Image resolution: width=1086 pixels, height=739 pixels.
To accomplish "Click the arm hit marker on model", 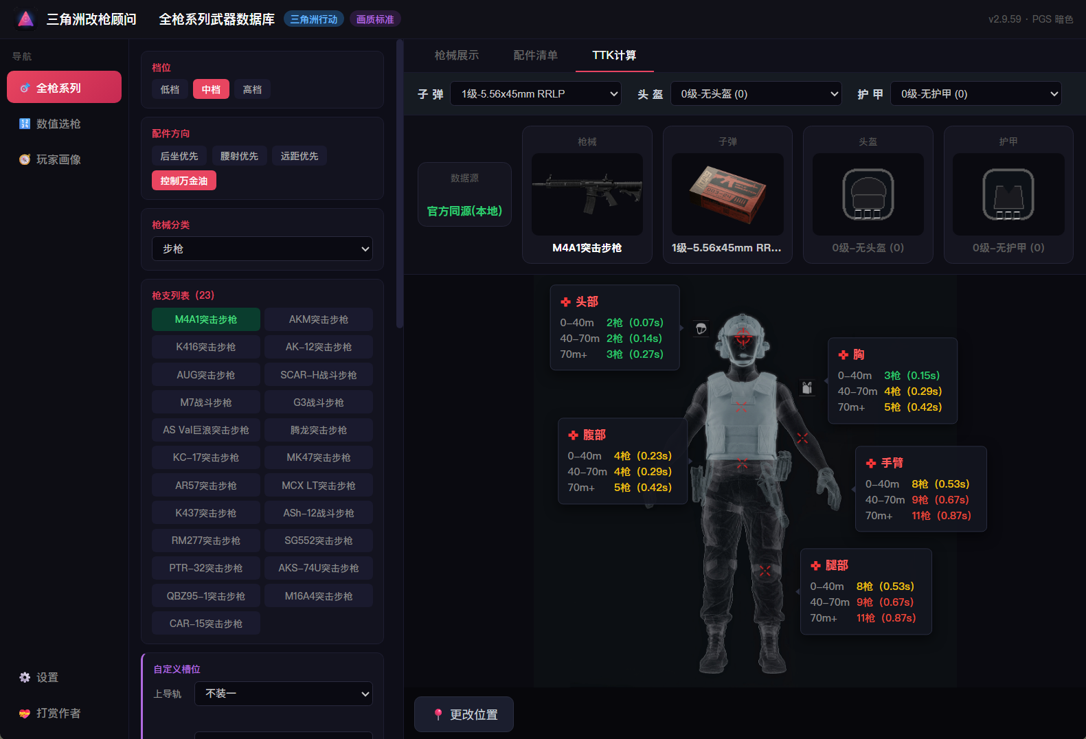I will 802,437.
